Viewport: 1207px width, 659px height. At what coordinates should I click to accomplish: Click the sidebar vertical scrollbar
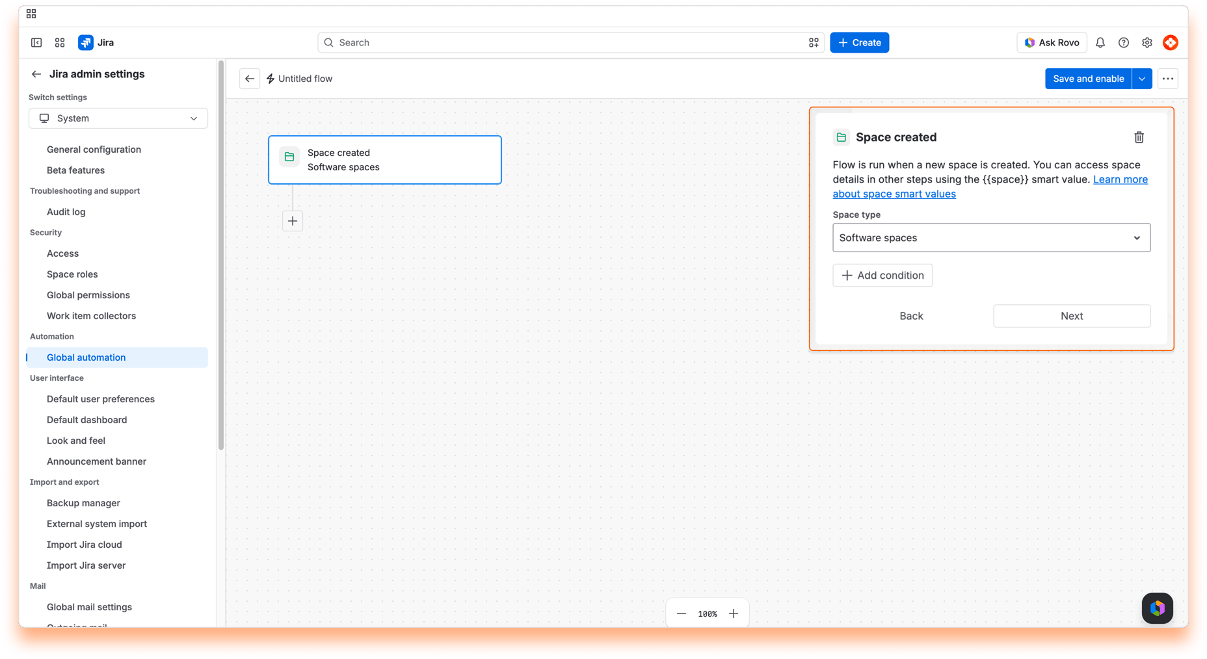(x=221, y=255)
